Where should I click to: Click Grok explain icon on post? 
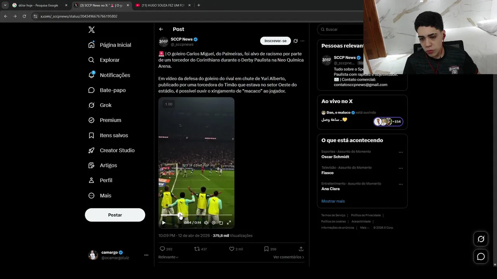pos(295,41)
